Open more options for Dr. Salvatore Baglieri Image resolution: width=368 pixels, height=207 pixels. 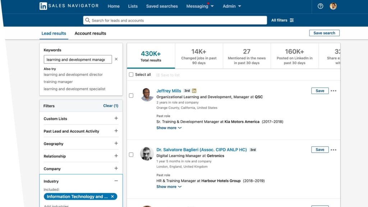pos(333,150)
